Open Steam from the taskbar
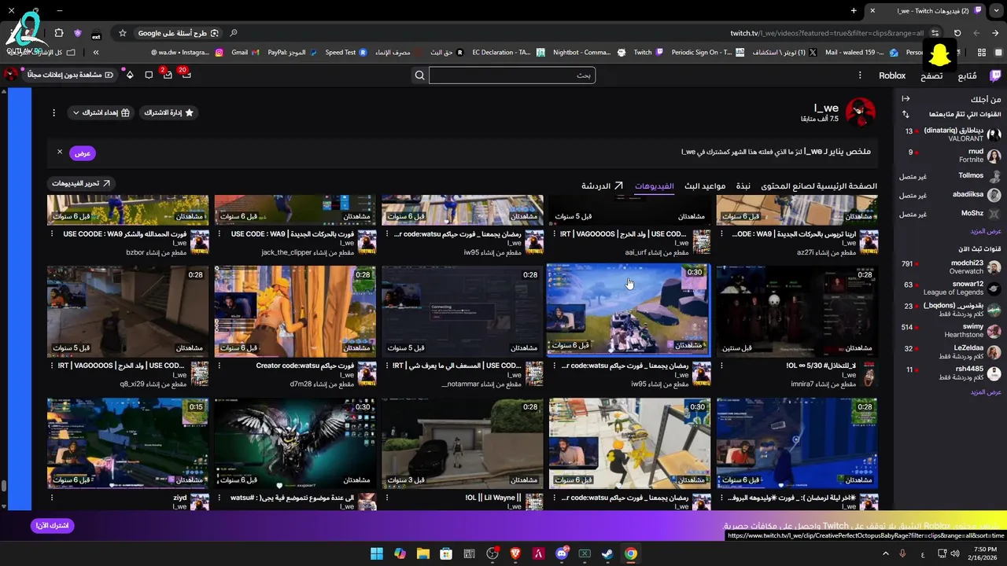This screenshot has width=1007, height=566. tap(607, 553)
